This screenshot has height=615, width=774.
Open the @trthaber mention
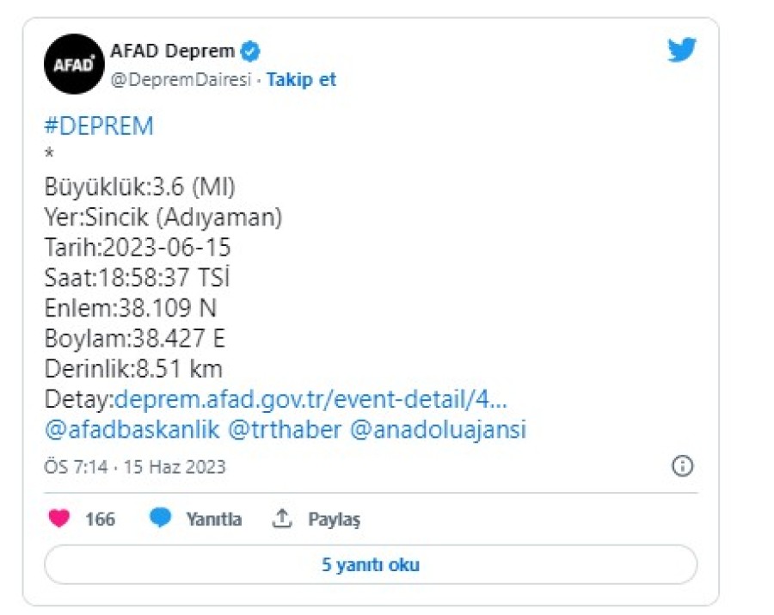click(285, 429)
